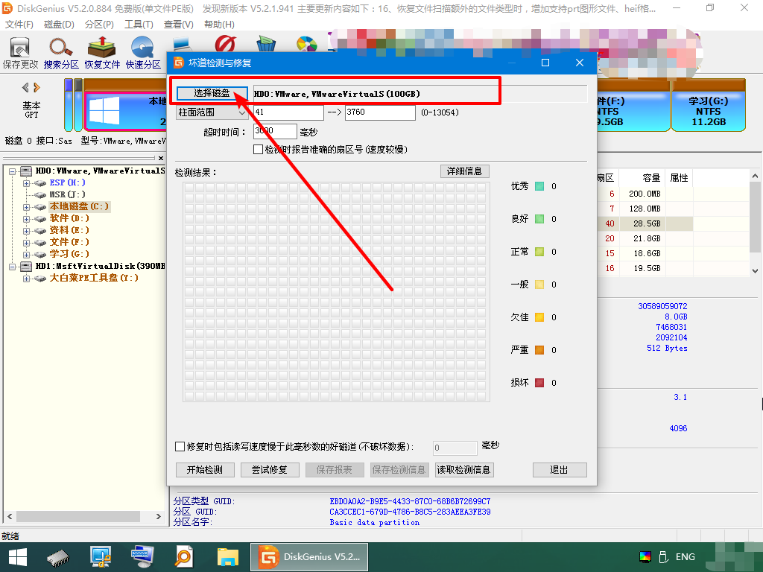Click the red 损坏 damaged color swatch

click(x=539, y=383)
